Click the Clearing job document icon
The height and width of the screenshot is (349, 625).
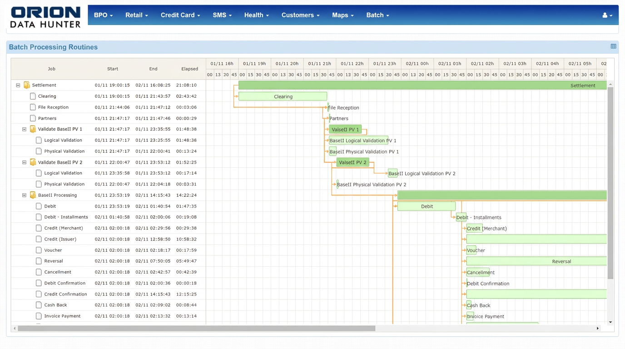click(x=33, y=96)
